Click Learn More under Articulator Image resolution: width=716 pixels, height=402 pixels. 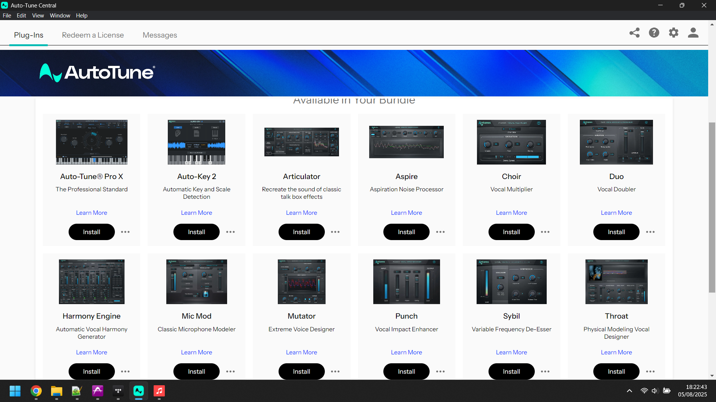(x=302, y=213)
